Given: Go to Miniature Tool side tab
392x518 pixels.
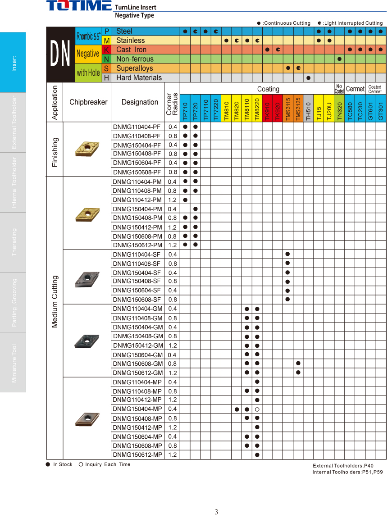Looking at the screenshot, I should 14,363.
